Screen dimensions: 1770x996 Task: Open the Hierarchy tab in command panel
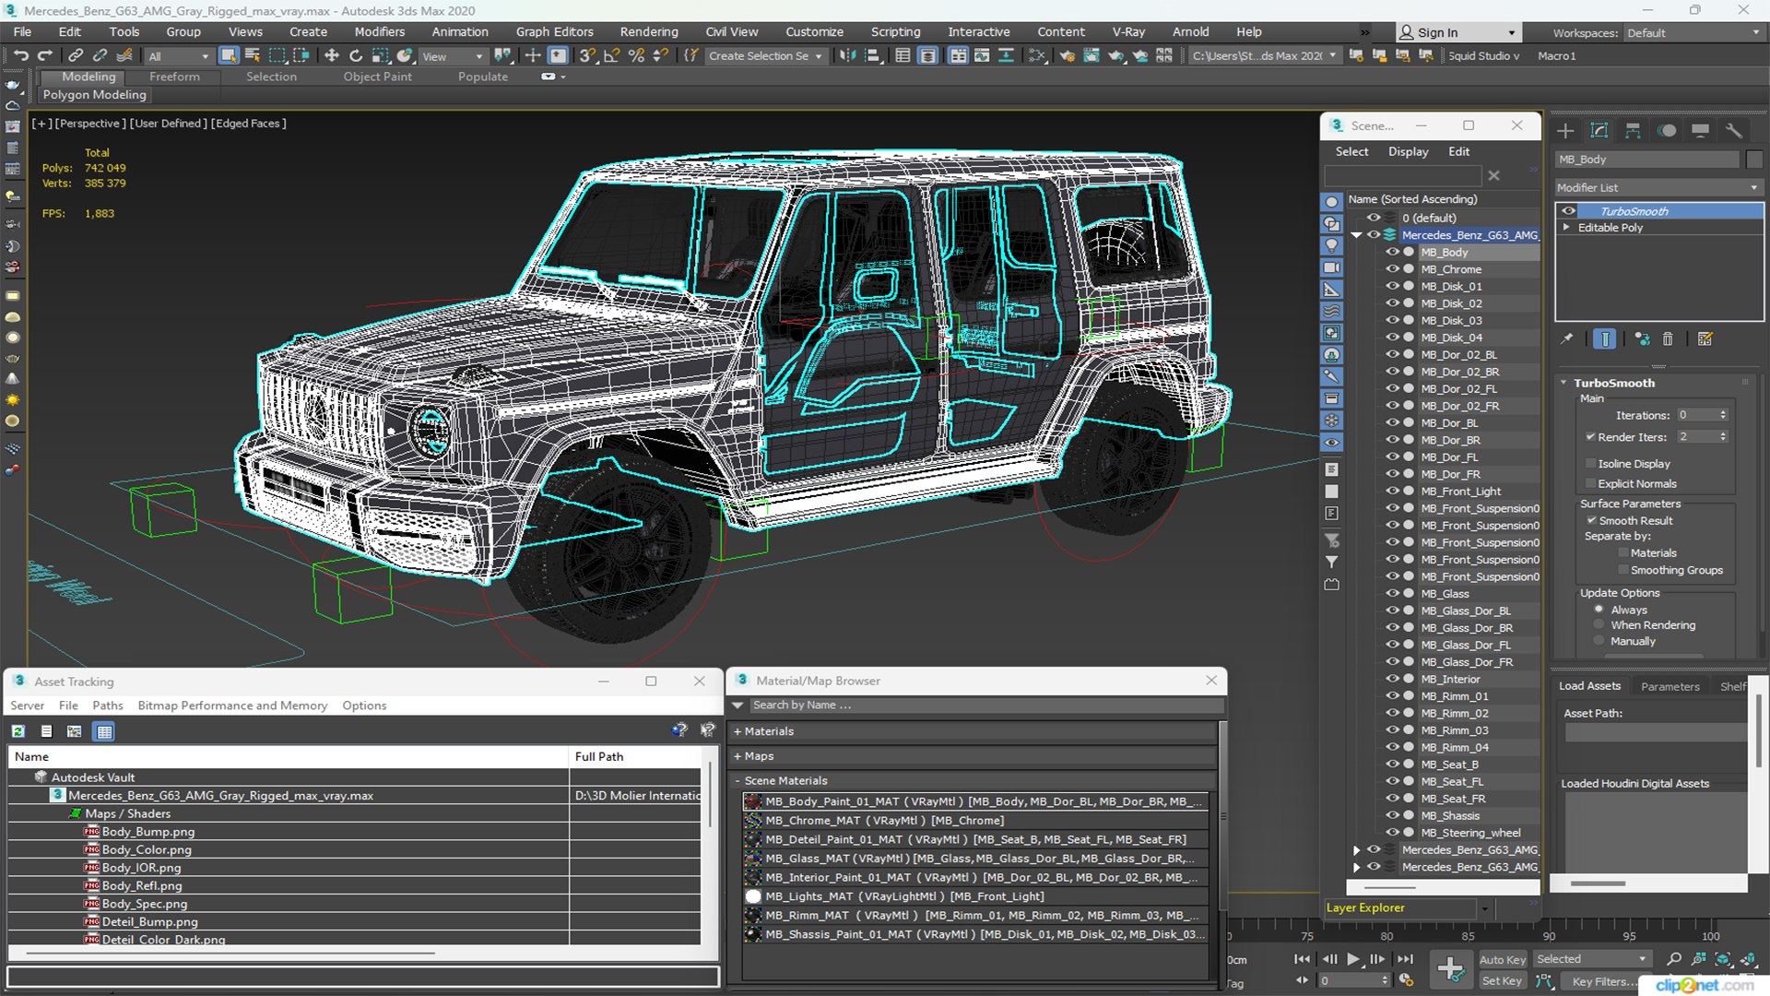click(x=1633, y=130)
